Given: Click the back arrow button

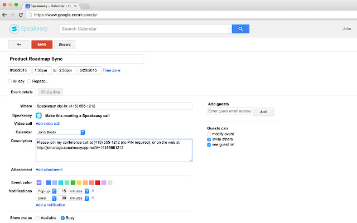Looking at the screenshot, I should click(x=19, y=45).
